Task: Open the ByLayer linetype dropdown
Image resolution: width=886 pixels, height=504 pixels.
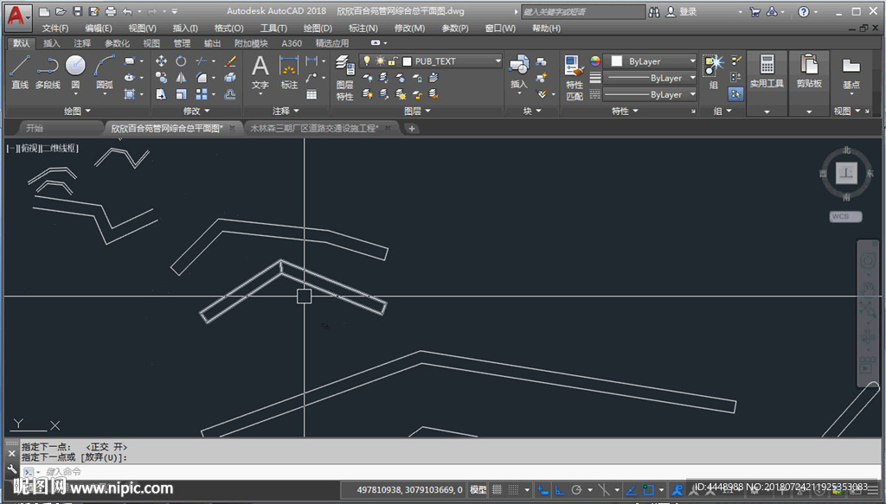Action: [651, 94]
